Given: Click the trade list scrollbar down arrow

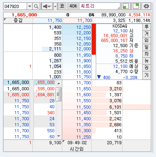Looking at the screenshot, I should [59, 136].
